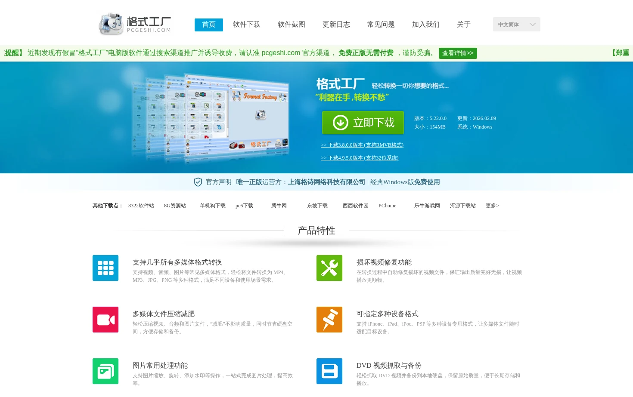Image resolution: width=633 pixels, height=397 pixels.
Task: Click the 大小：154MB text
Action: click(x=430, y=127)
